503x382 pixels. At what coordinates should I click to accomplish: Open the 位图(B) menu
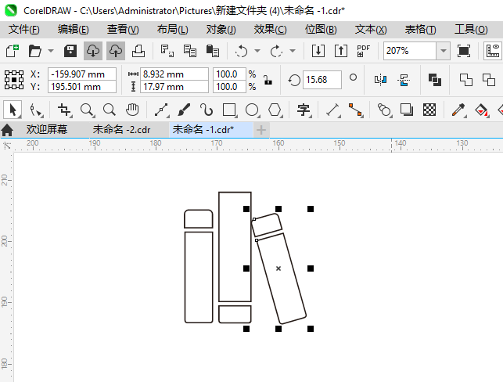(321, 30)
